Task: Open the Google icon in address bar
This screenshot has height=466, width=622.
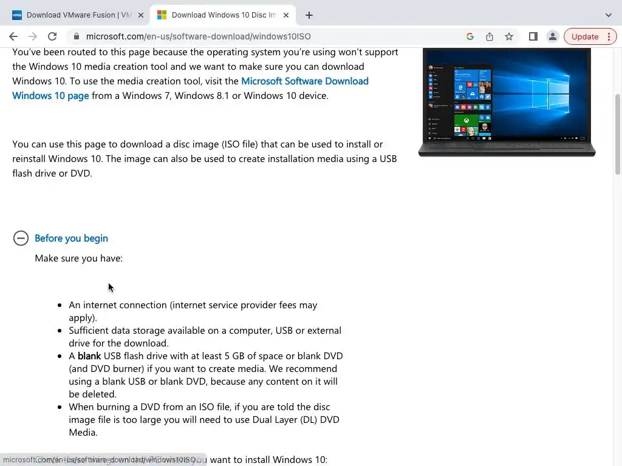Action: point(470,36)
